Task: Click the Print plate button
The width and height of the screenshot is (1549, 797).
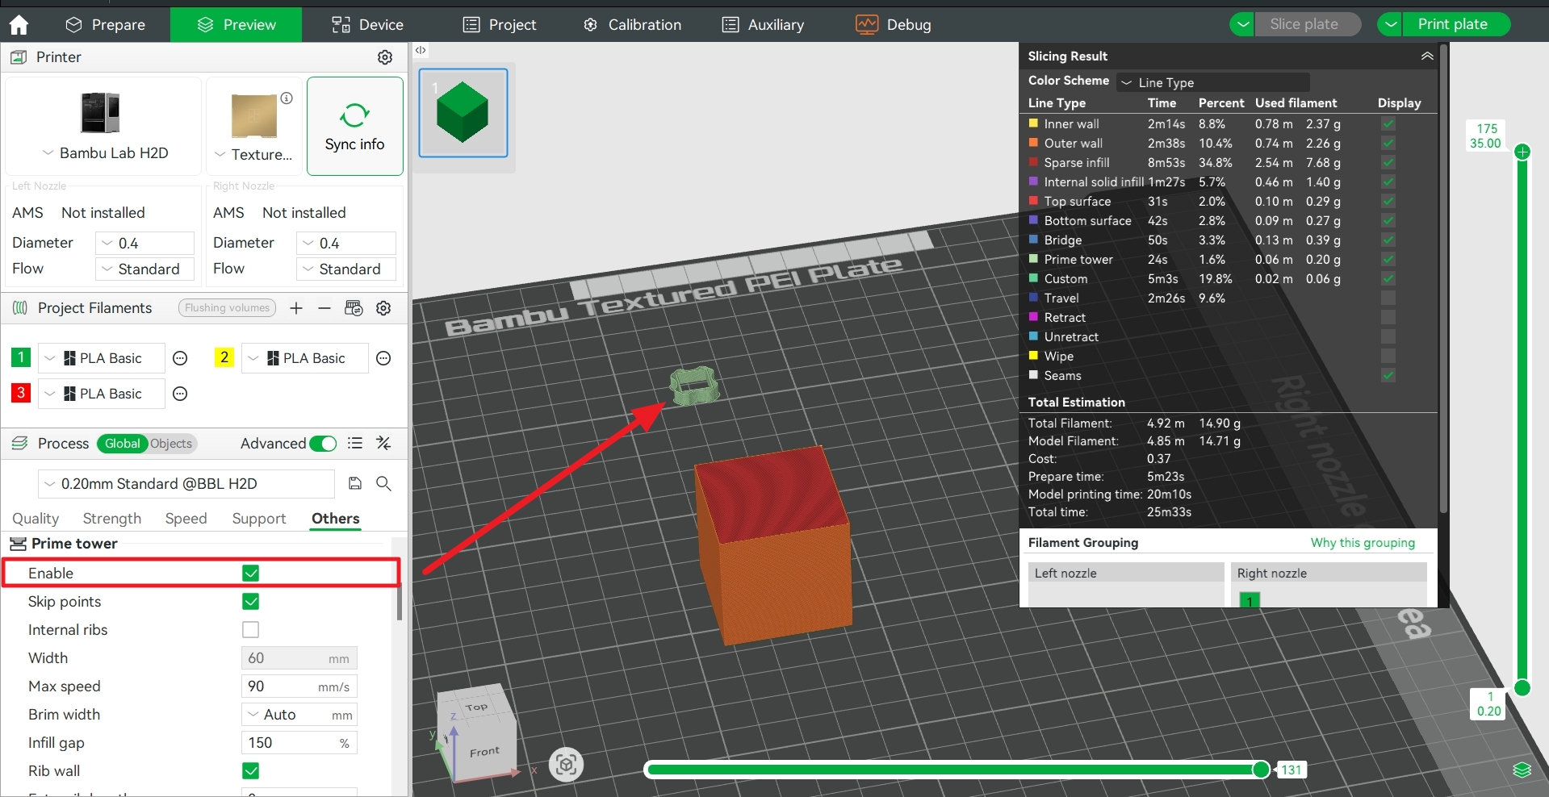Action: pos(1452,24)
